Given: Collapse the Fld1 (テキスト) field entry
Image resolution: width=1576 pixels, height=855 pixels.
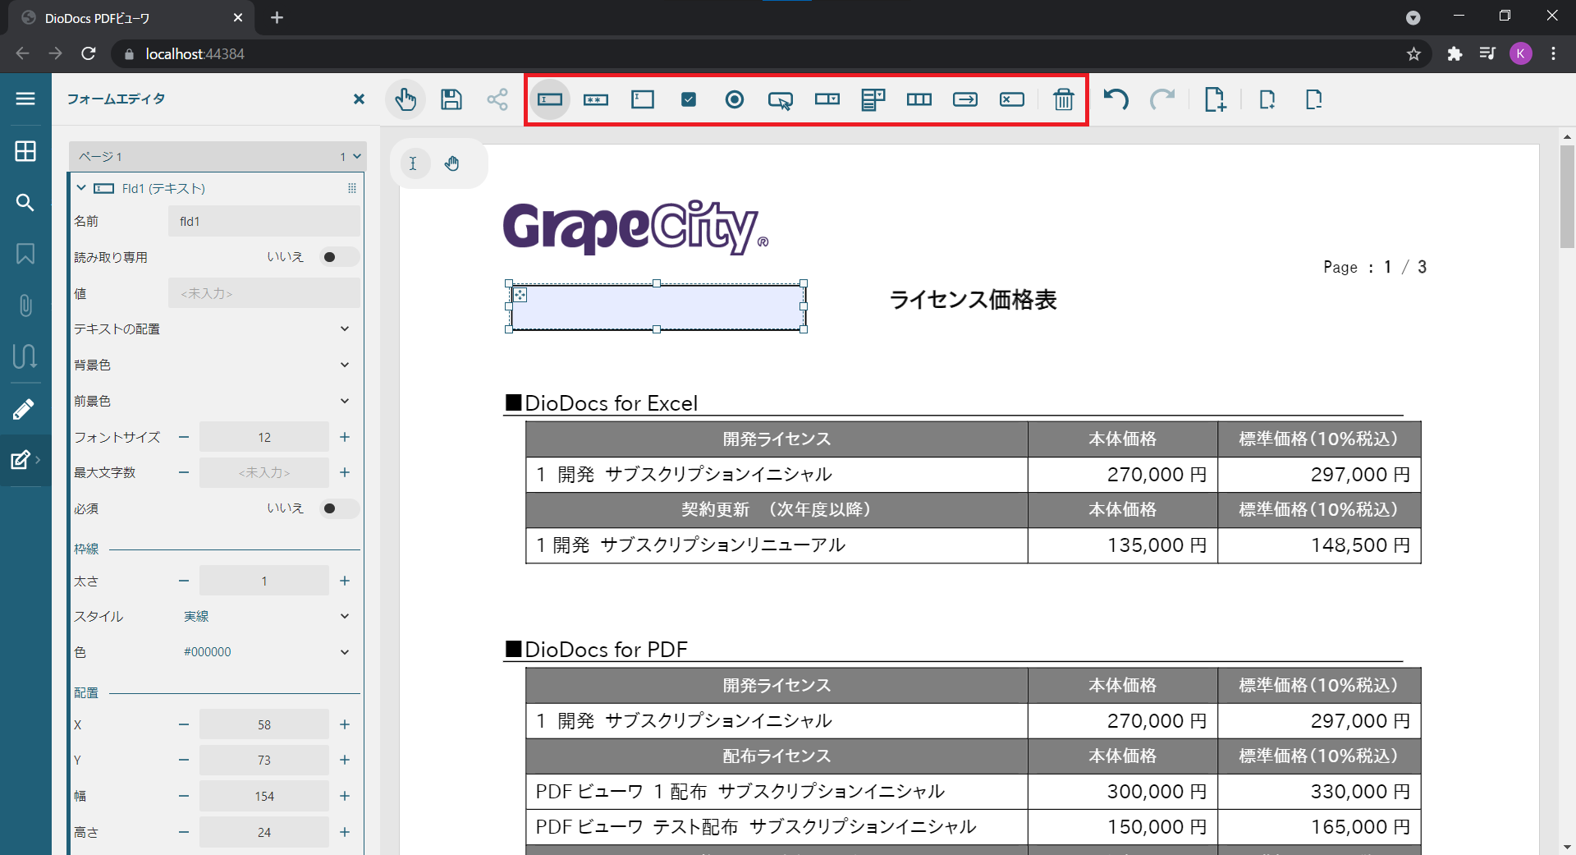Looking at the screenshot, I should click(x=81, y=188).
